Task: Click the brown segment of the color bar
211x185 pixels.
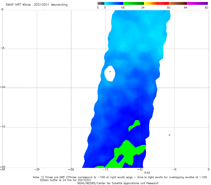Action: pyautogui.click(x=178, y=3)
